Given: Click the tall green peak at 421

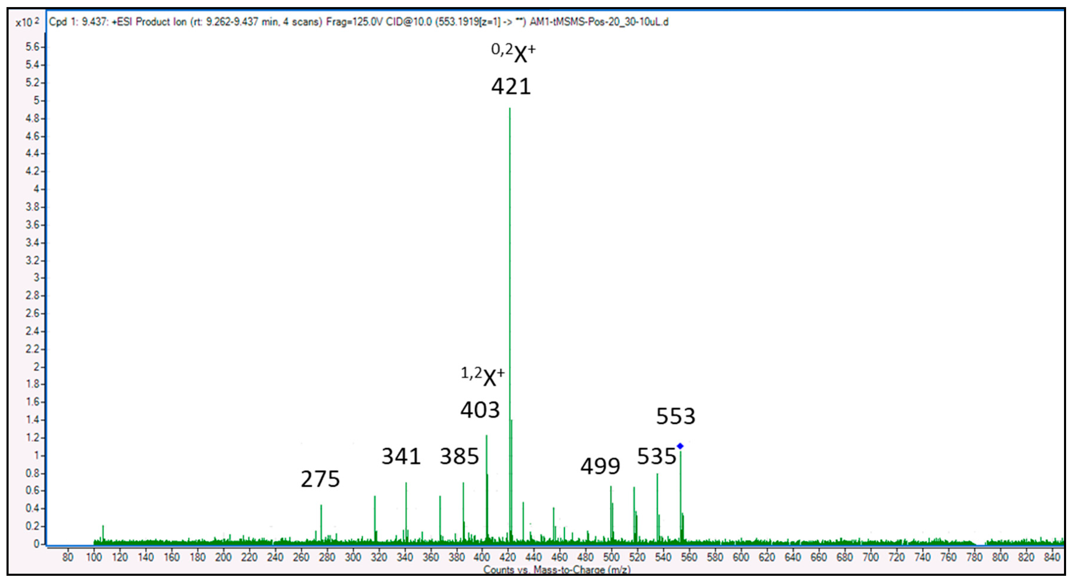Looking at the screenshot, I should (x=510, y=291).
